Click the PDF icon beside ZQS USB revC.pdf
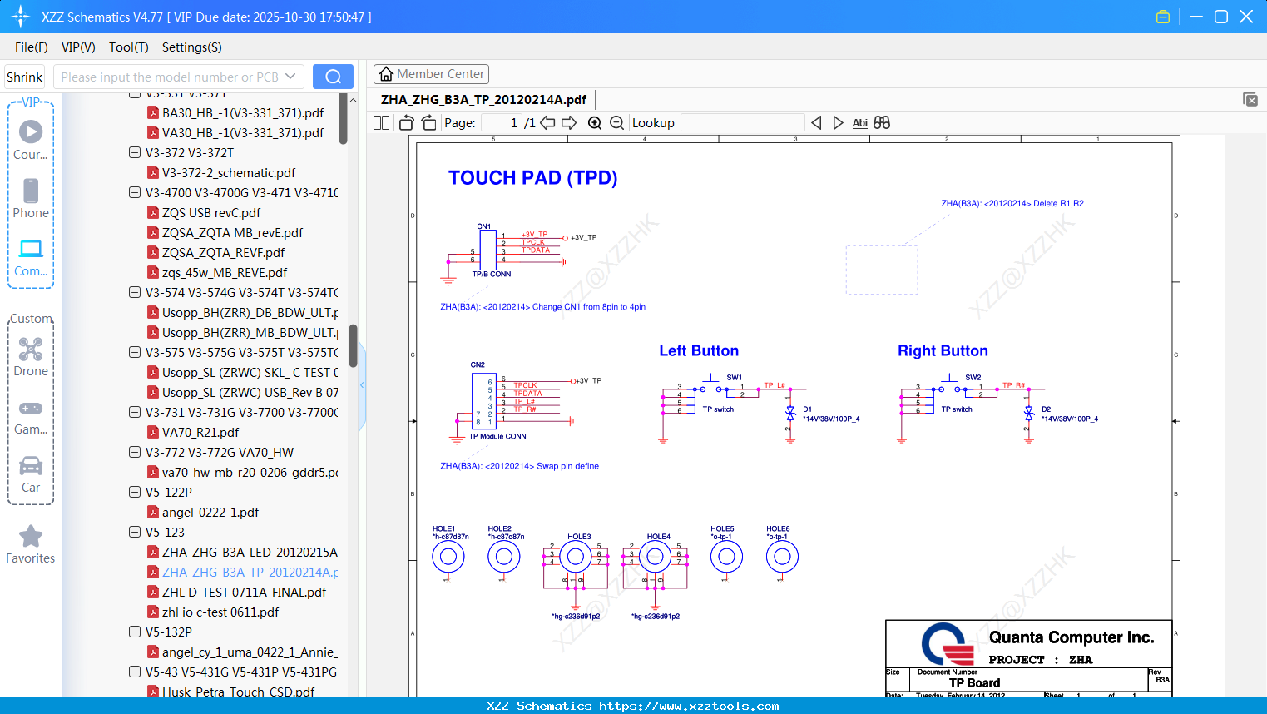 coord(153,212)
